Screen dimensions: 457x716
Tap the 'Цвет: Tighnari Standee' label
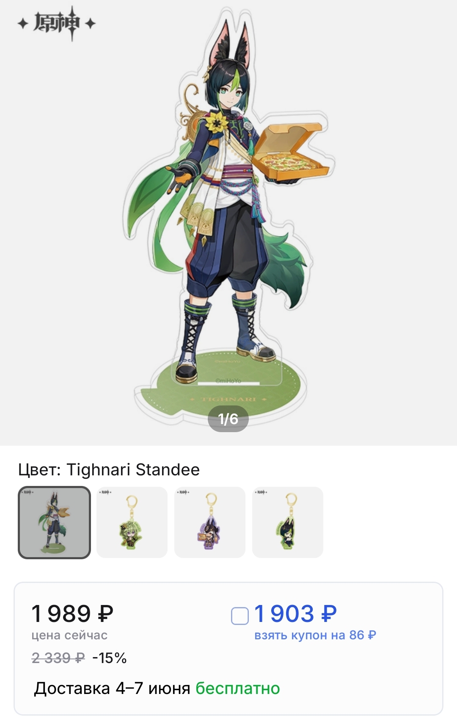click(x=109, y=470)
